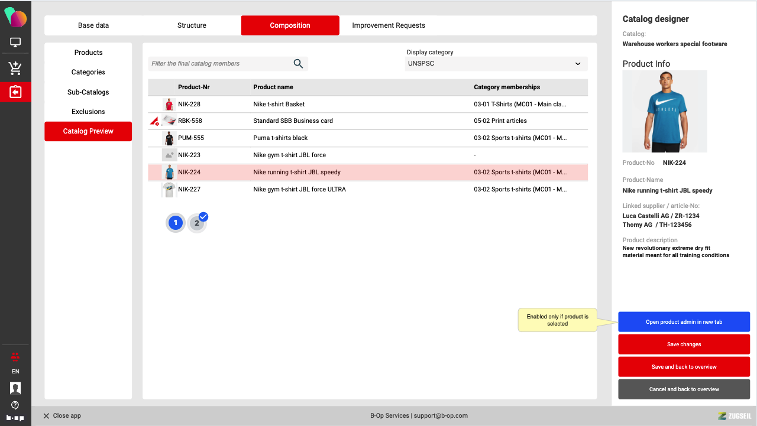757x426 pixels.
Task: Click the monitor icon in the sidebar
Action: (15, 43)
